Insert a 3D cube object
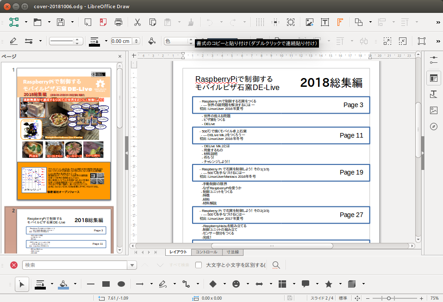Viewport: 443px width, 302px height. pos(352,284)
